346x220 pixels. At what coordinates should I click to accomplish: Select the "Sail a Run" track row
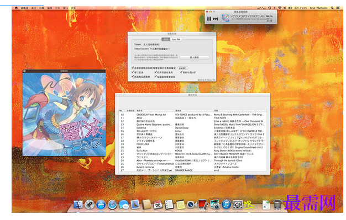[192, 151]
